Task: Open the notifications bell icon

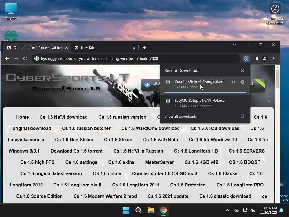Action: 281,210
